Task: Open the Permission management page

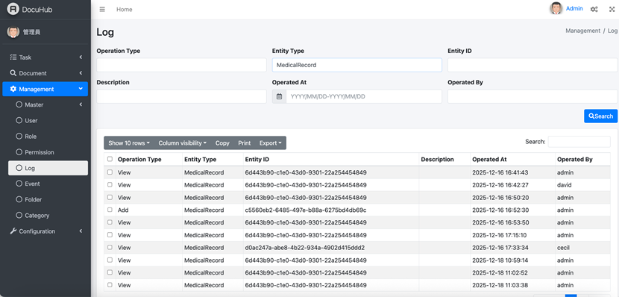Action: (x=48, y=152)
